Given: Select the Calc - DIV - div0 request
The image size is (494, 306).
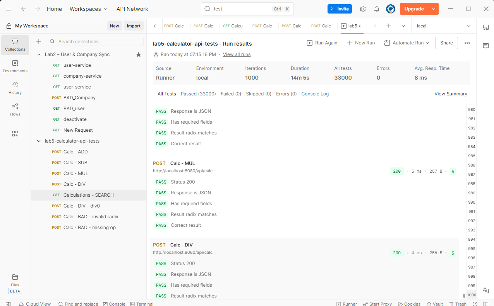Looking at the screenshot, I should 81,206.
